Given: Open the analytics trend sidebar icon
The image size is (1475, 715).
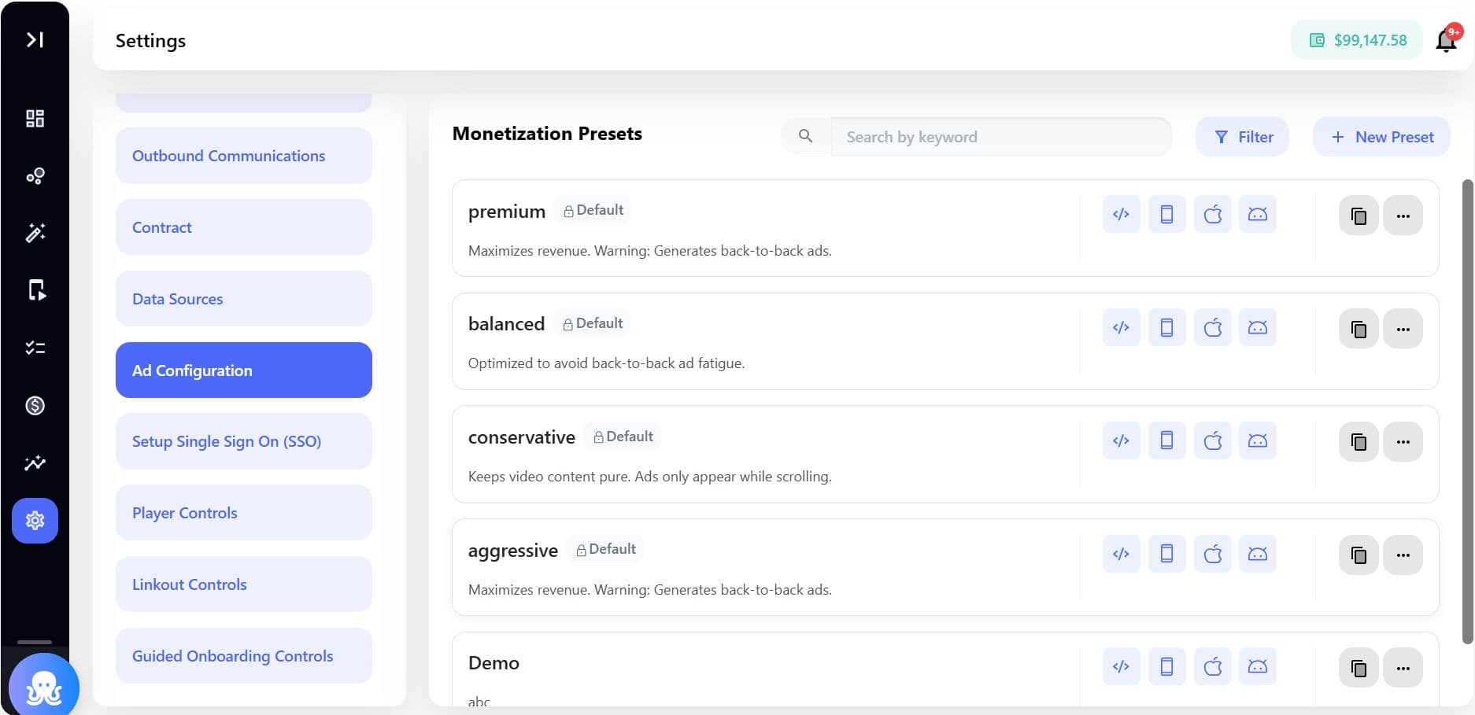Looking at the screenshot, I should tap(35, 463).
